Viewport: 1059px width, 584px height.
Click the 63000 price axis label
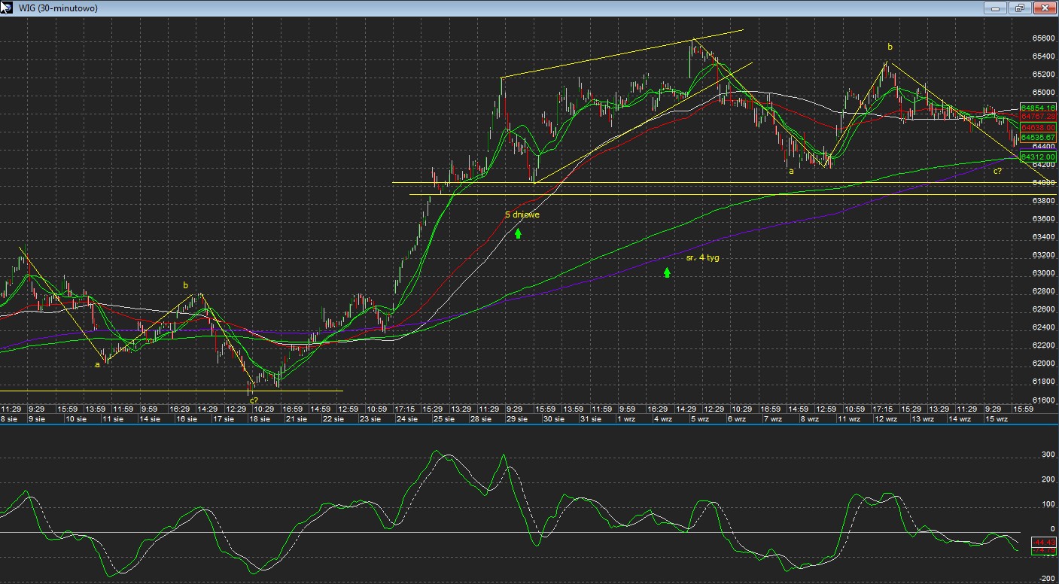(1042, 273)
